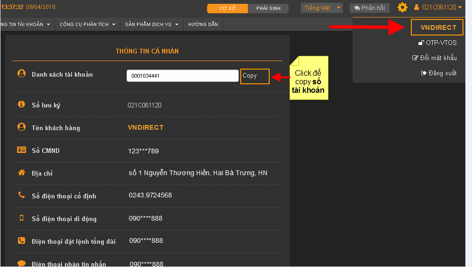
Task: Click the address số 1 Nguyễn Thượng Hiền
Action: pyautogui.click(x=198, y=173)
